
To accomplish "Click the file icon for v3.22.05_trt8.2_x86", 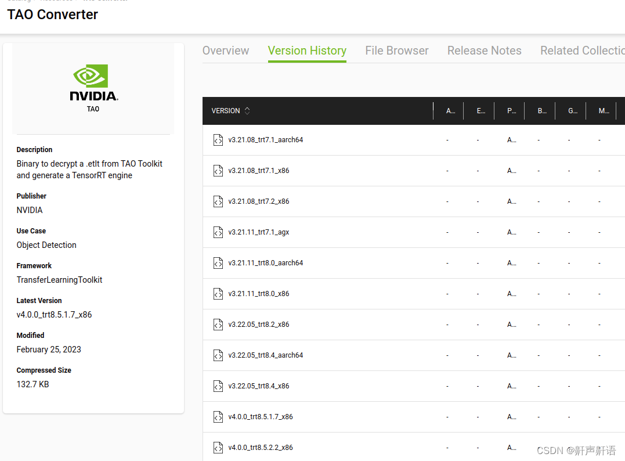I will [x=218, y=324].
